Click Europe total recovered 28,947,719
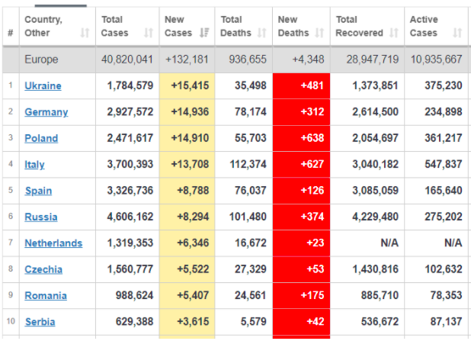This screenshot has width=471, height=341. (373, 60)
